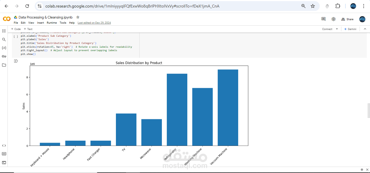Viewport: 370px width, 173px height.
Task: Open the Code snippets panel
Action: pos(4,146)
